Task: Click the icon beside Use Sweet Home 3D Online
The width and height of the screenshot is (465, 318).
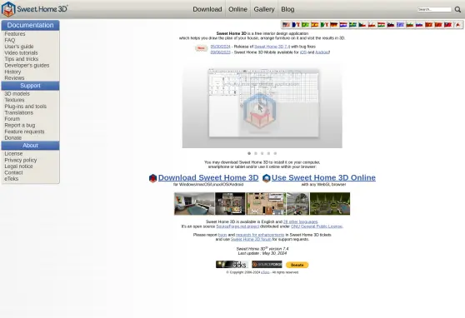Action: coord(267,178)
